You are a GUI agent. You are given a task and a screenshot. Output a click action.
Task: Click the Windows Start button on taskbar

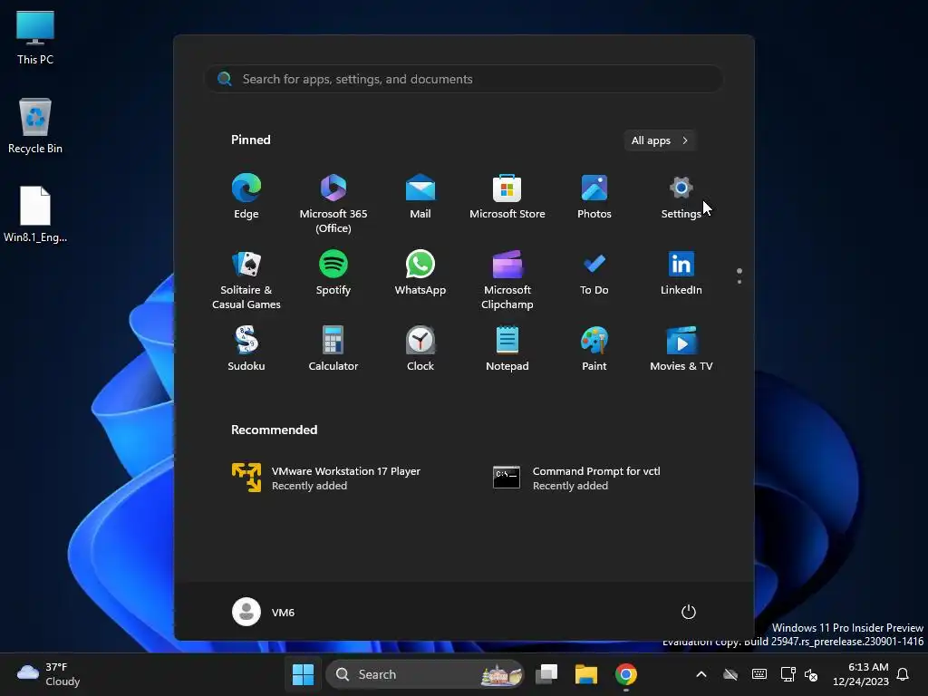303,674
